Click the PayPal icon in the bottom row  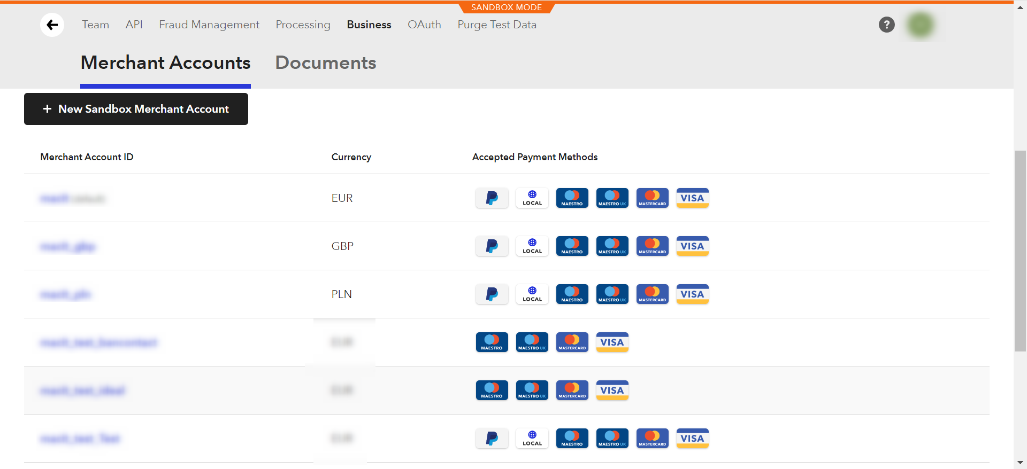(x=492, y=439)
